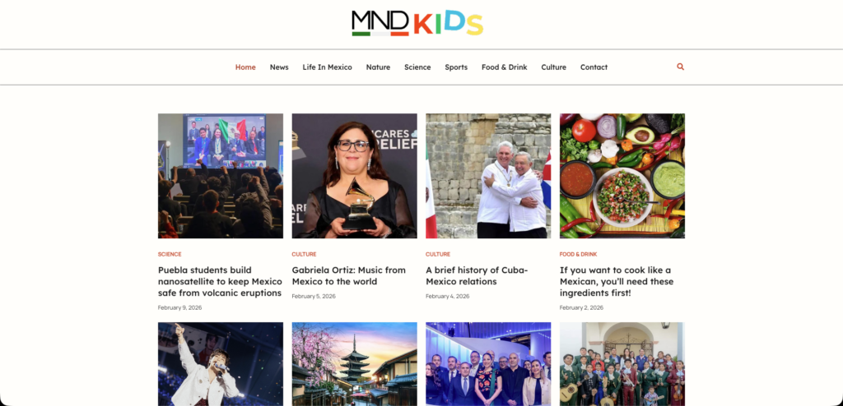Open the Science section
The height and width of the screenshot is (406, 843).
pyautogui.click(x=417, y=67)
